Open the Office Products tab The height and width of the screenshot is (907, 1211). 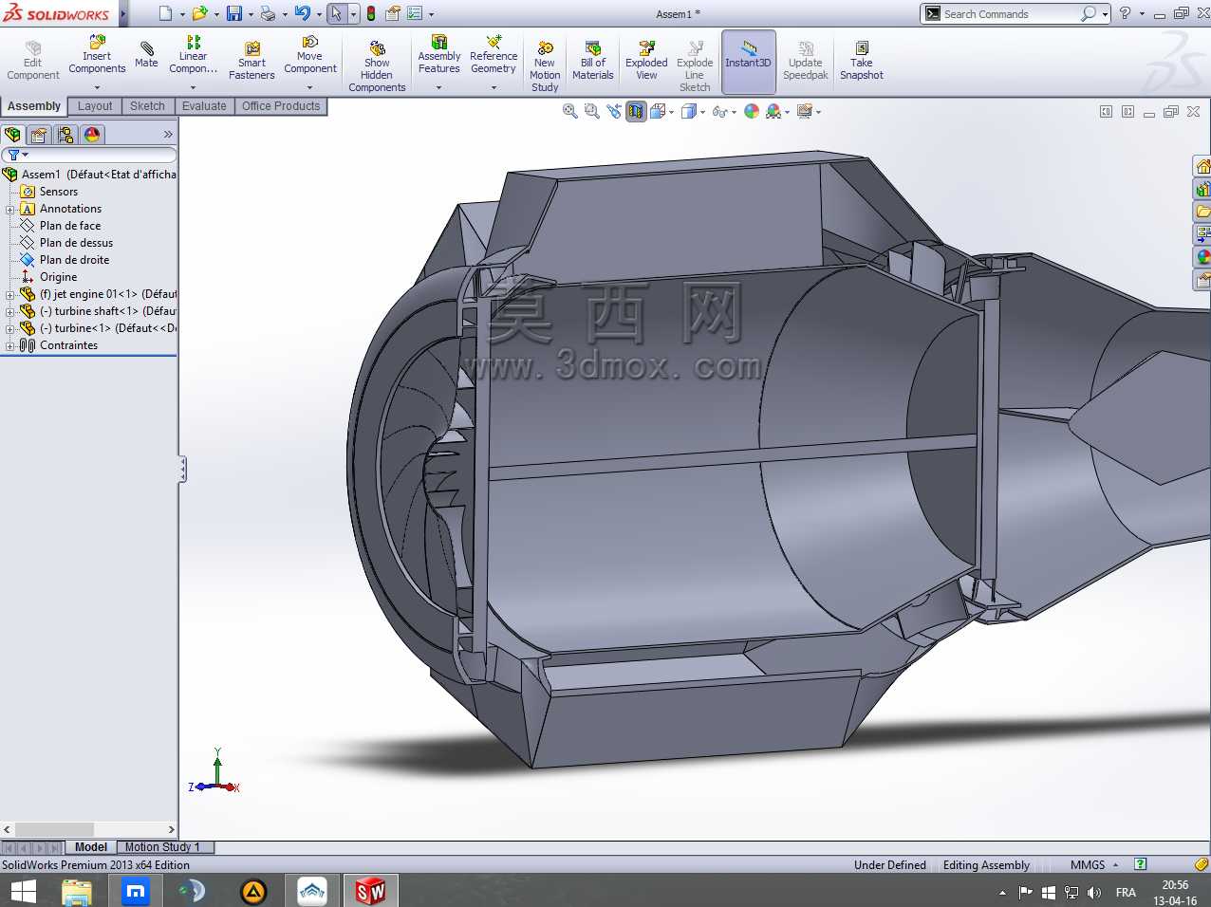(x=281, y=106)
